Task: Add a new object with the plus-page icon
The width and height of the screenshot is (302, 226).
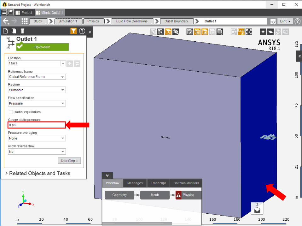Action: click(x=5, y=31)
